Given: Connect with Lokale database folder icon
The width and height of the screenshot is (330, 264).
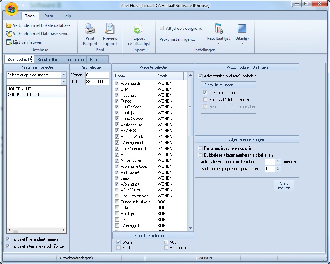Looking at the screenshot, I should 9,25.
